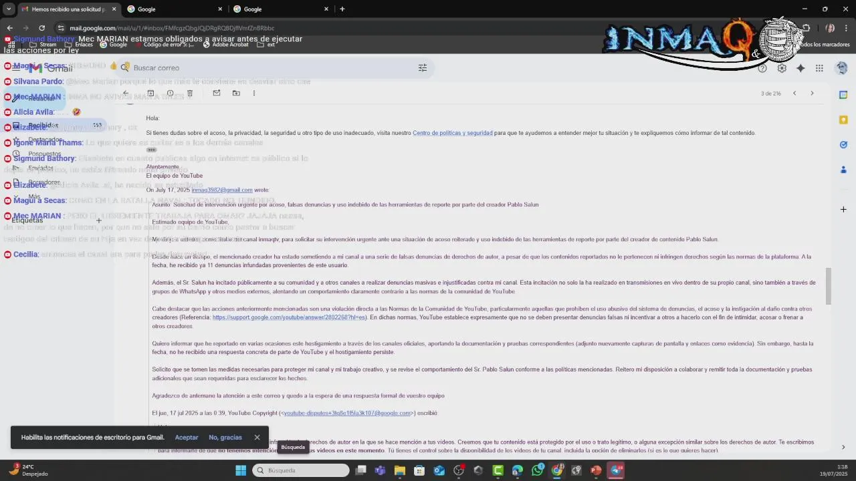Reload the page
The image size is (856, 481).
41,28
